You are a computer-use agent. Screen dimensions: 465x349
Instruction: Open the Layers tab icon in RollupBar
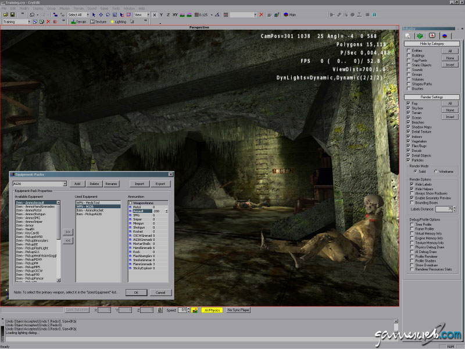444,36
